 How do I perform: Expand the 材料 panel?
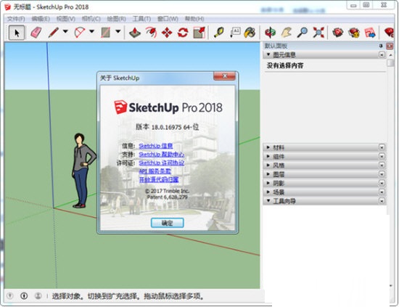(268, 147)
